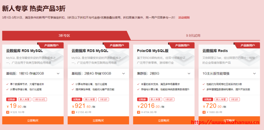Click the 省 icon beside ¥4704.00

click(x=138, y=112)
